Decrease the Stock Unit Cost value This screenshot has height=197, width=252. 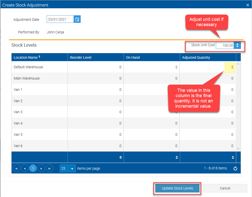pyautogui.click(x=237, y=47)
